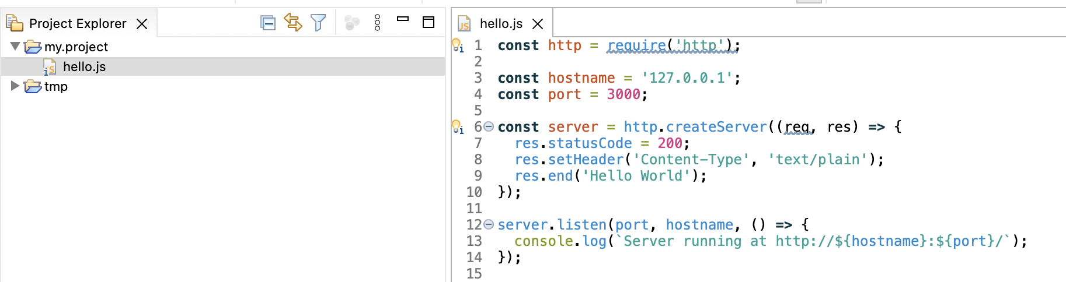Viewport: 1066px width, 282px height.
Task: Select the tmp project folder
Action: tap(56, 86)
